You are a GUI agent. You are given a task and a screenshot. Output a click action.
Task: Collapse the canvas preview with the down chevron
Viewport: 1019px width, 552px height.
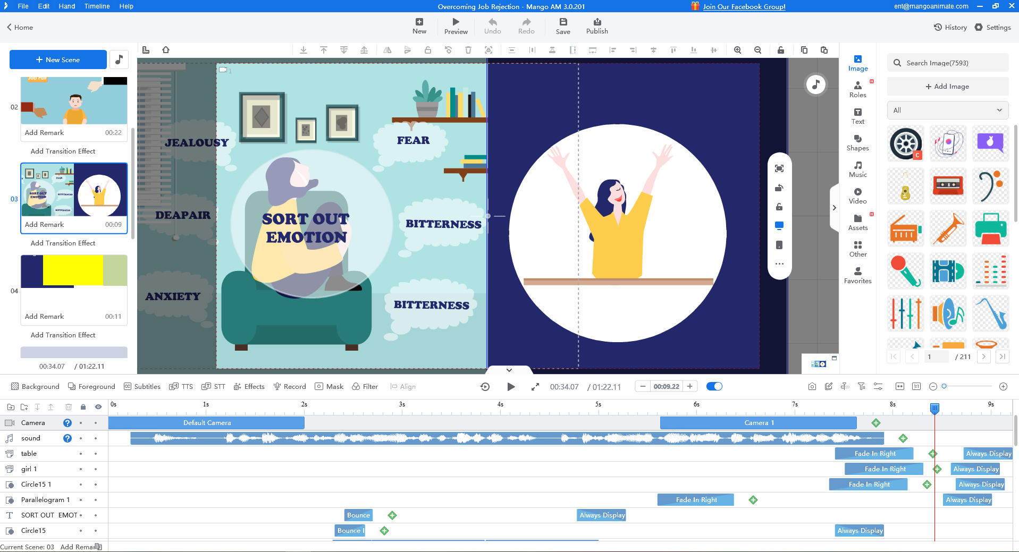(x=508, y=370)
